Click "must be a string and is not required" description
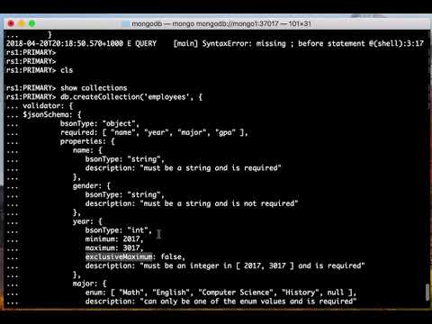The width and height of the screenshot is (432, 324). (x=219, y=203)
